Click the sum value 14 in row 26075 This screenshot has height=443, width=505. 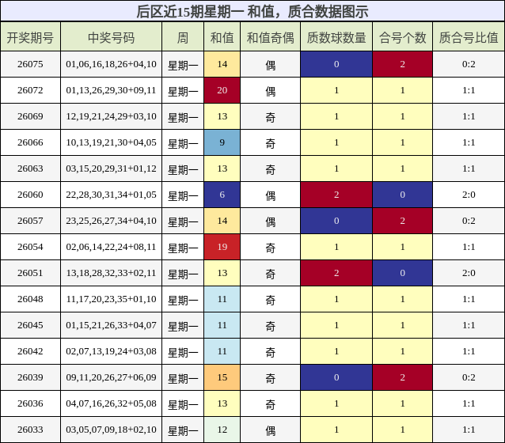(222, 64)
